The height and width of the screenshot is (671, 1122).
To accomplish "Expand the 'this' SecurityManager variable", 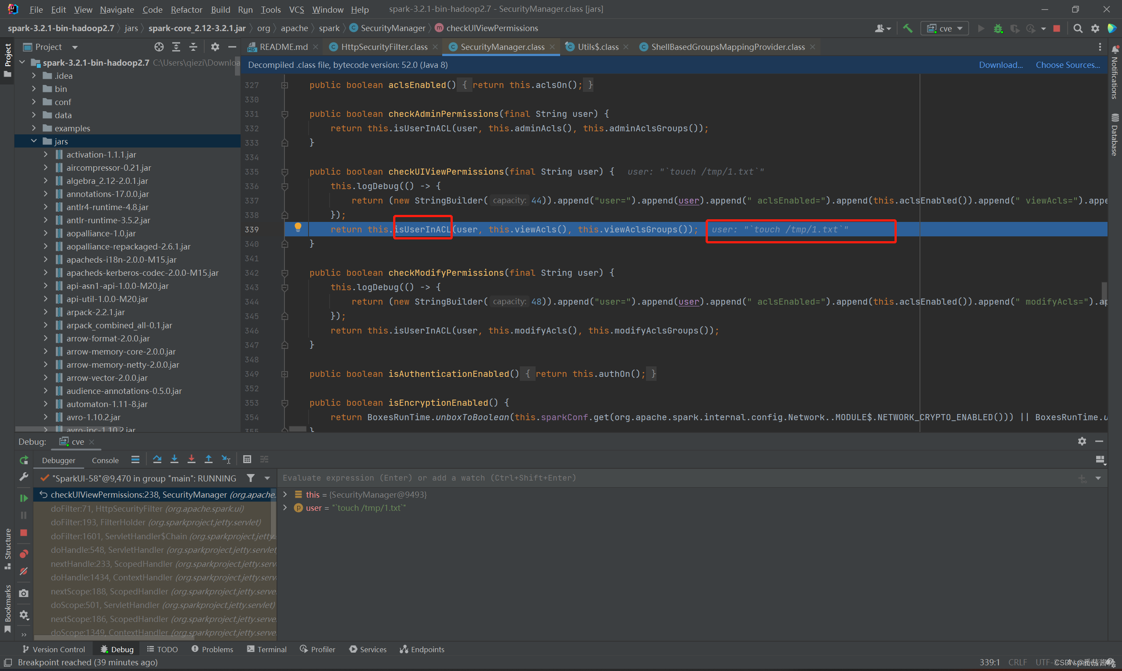I will pos(285,495).
